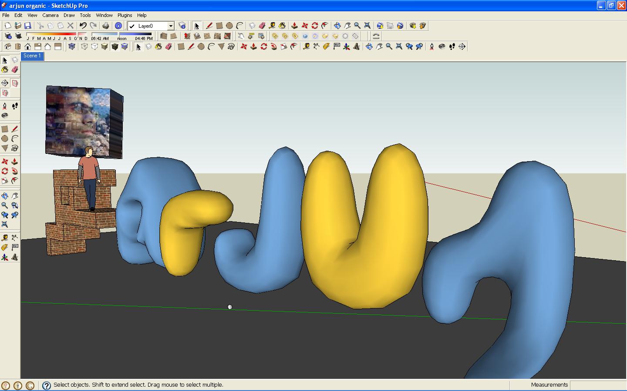The image size is (627, 391).
Task: Create a new file with New icon
Action: coord(8,26)
